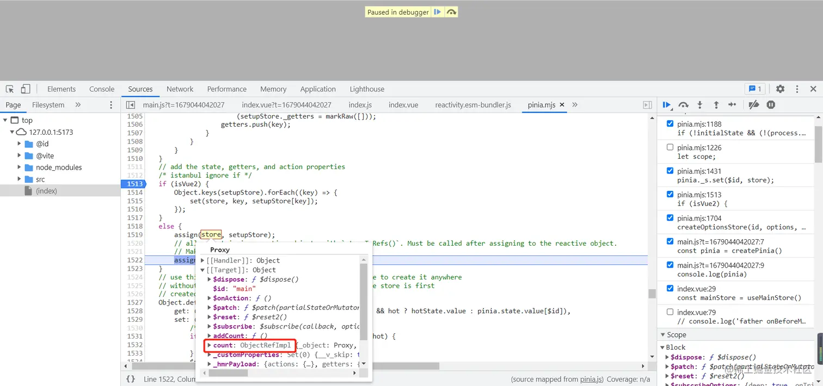Open the Performance panel tab
823x386 pixels.
click(x=227, y=89)
